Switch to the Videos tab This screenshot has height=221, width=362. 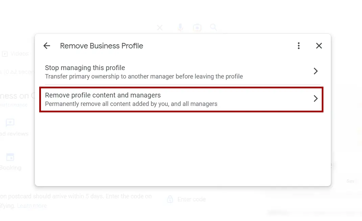(16, 54)
